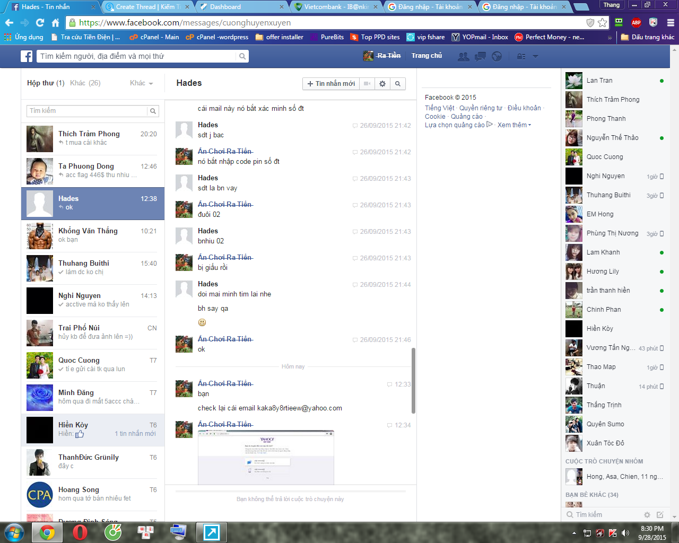Viewport: 679px width, 543px height.
Task: Go to Trang chủ home link
Action: [x=426, y=56]
